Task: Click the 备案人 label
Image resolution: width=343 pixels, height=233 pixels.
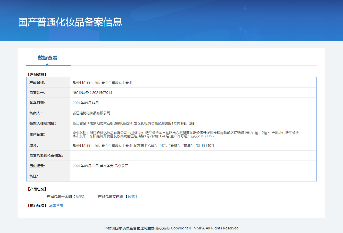Action: point(36,113)
